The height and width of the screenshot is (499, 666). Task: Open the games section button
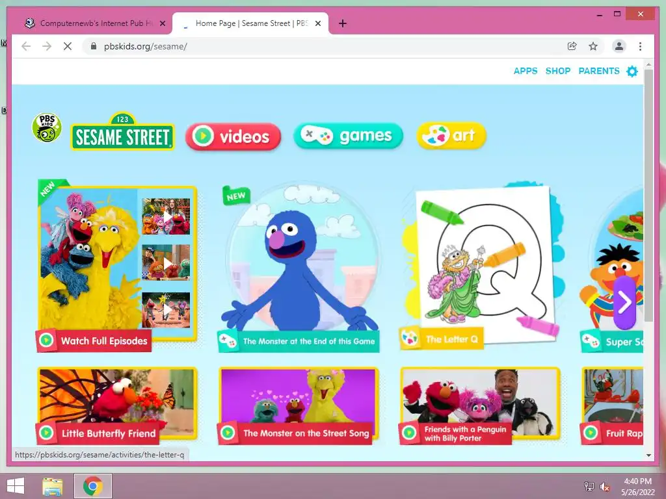pos(348,136)
